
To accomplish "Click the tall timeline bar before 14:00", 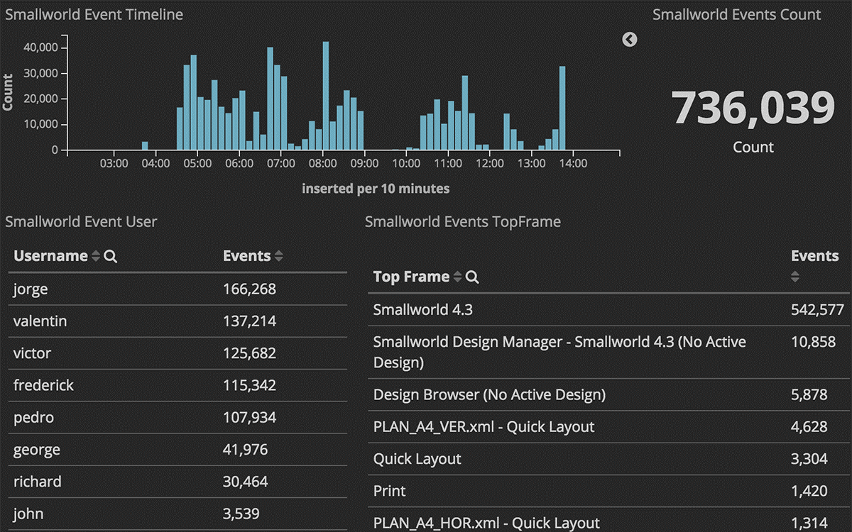I will point(562,109).
